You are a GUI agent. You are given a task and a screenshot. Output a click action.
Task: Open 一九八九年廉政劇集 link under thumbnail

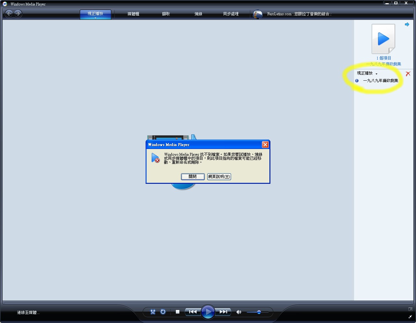click(384, 64)
